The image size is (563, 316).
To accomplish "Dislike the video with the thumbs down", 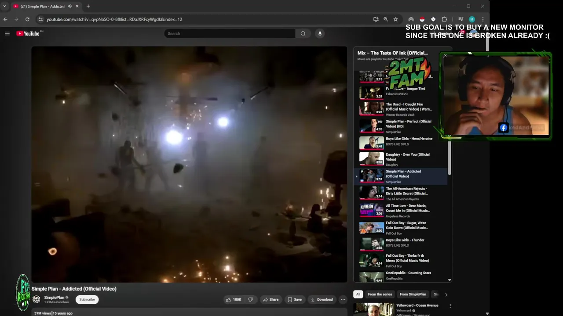I will tap(251, 299).
